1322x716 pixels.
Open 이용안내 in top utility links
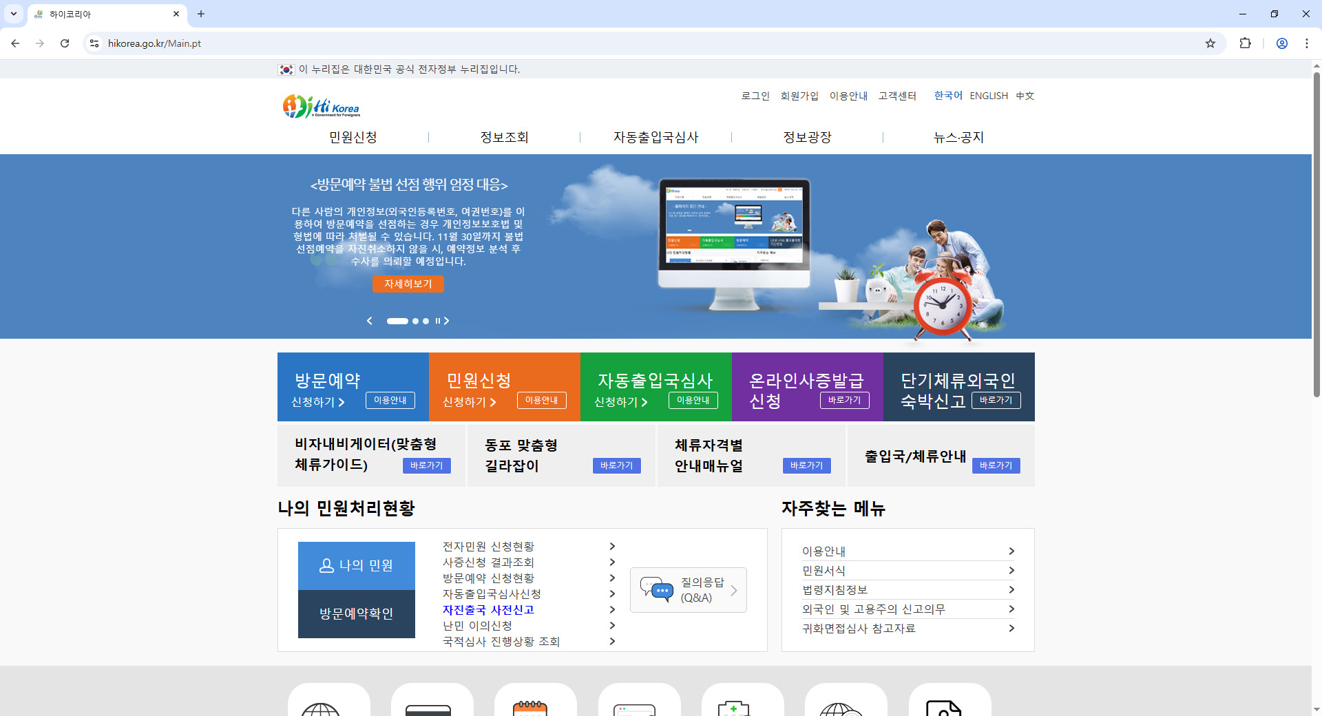(848, 96)
